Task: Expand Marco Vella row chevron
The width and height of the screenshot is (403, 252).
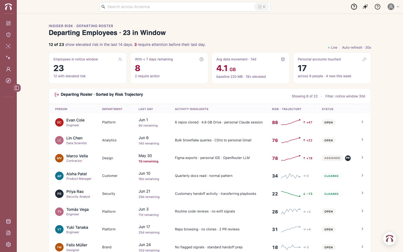Action: pyautogui.click(x=362, y=157)
